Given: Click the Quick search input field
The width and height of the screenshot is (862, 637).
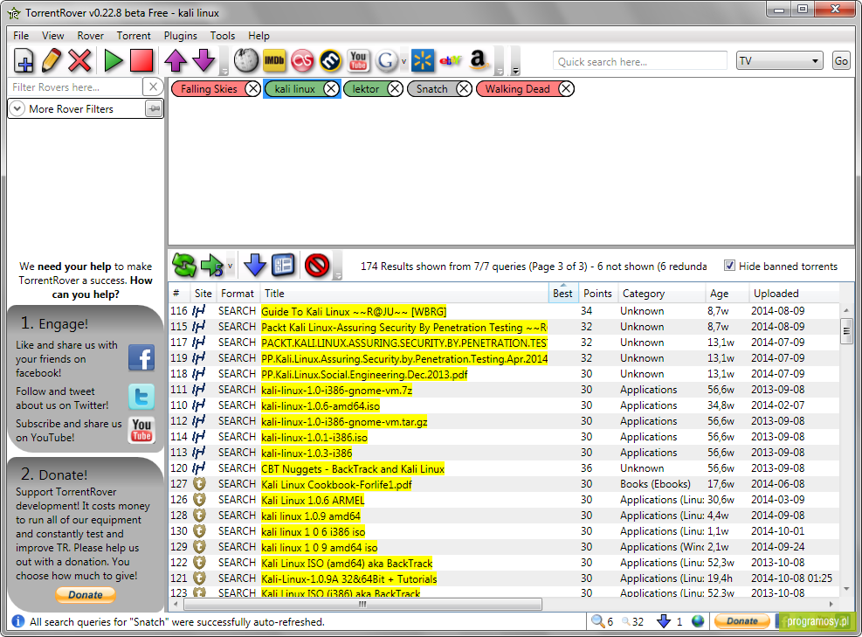Looking at the screenshot, I should [640, 61].
